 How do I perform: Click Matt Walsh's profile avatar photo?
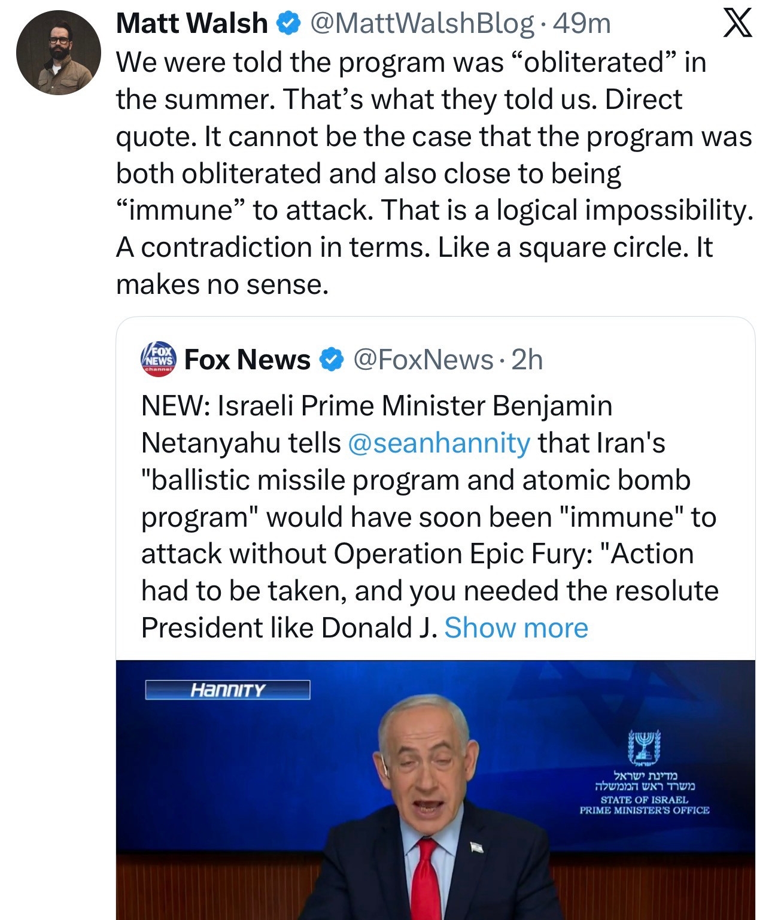58,53
